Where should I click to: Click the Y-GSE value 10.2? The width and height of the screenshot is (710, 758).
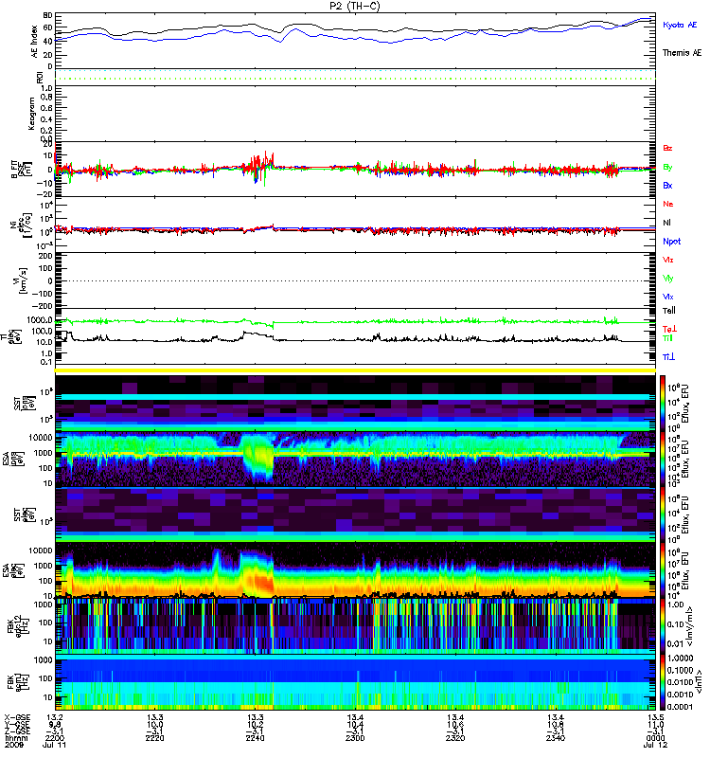click(x=255, y=725)
